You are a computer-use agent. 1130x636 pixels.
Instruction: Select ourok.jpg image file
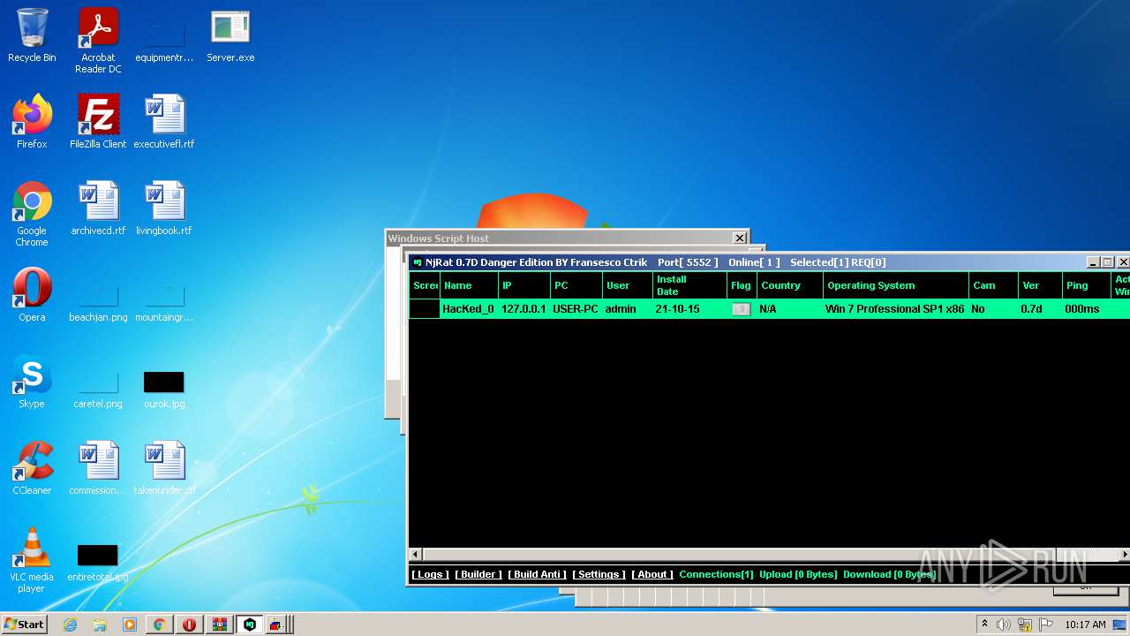pos(164,389)
